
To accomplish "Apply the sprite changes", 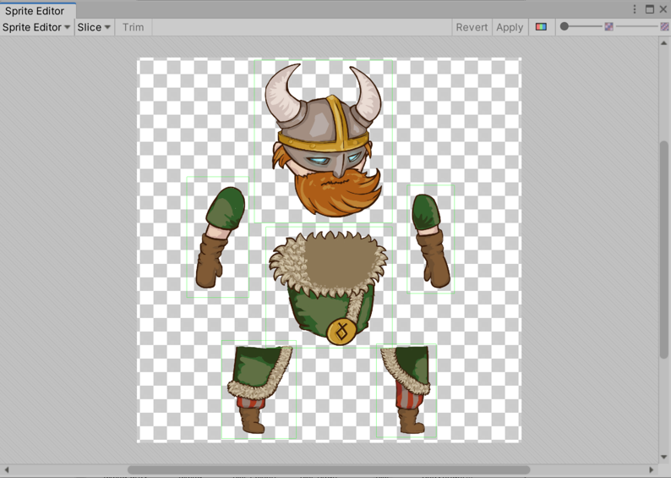I will [x=510, y=27].
